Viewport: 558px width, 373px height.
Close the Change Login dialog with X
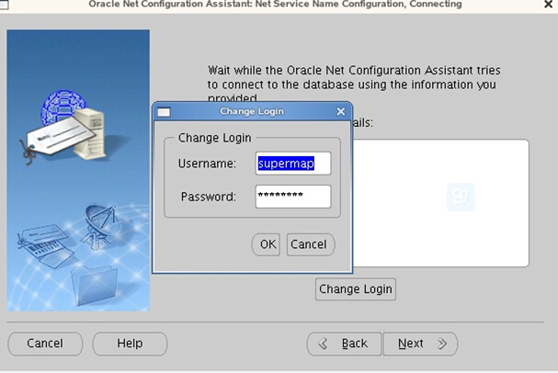341,112
